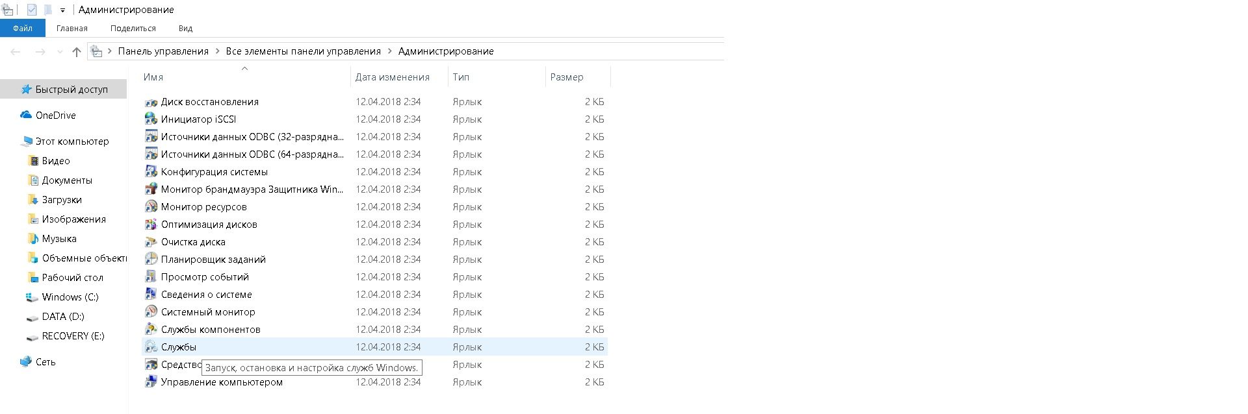Expand the Quick Access toolbar customization arrow
Viewport: 1248px width, 414px height.
pyautogui.click(x=62, y=10)
